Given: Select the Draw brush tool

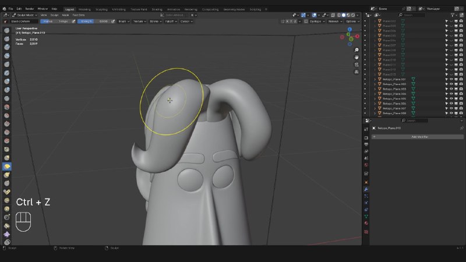Looking at the screenshot, I should tap(7, 30).
